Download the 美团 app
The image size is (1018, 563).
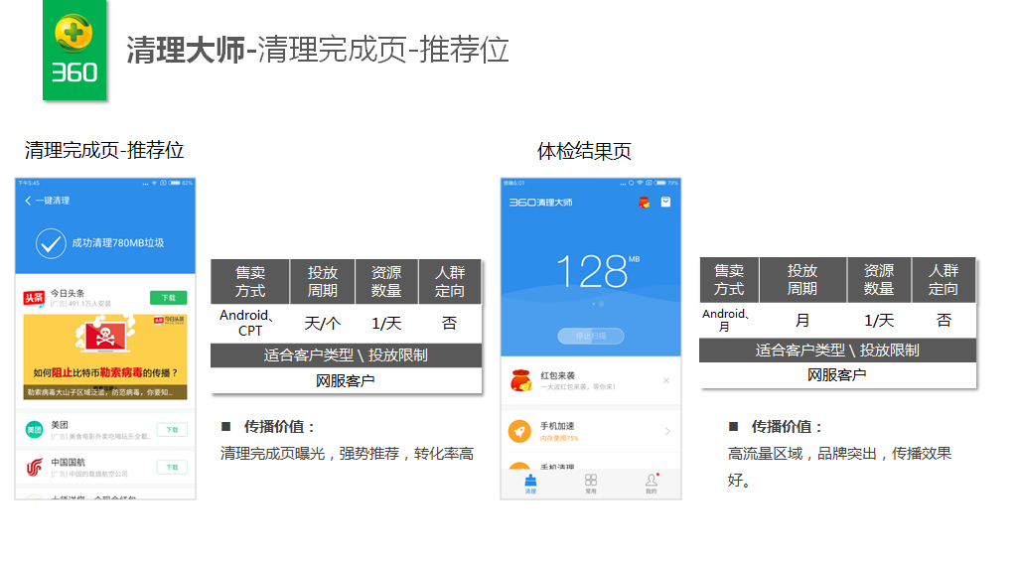(x=172, y=430)
